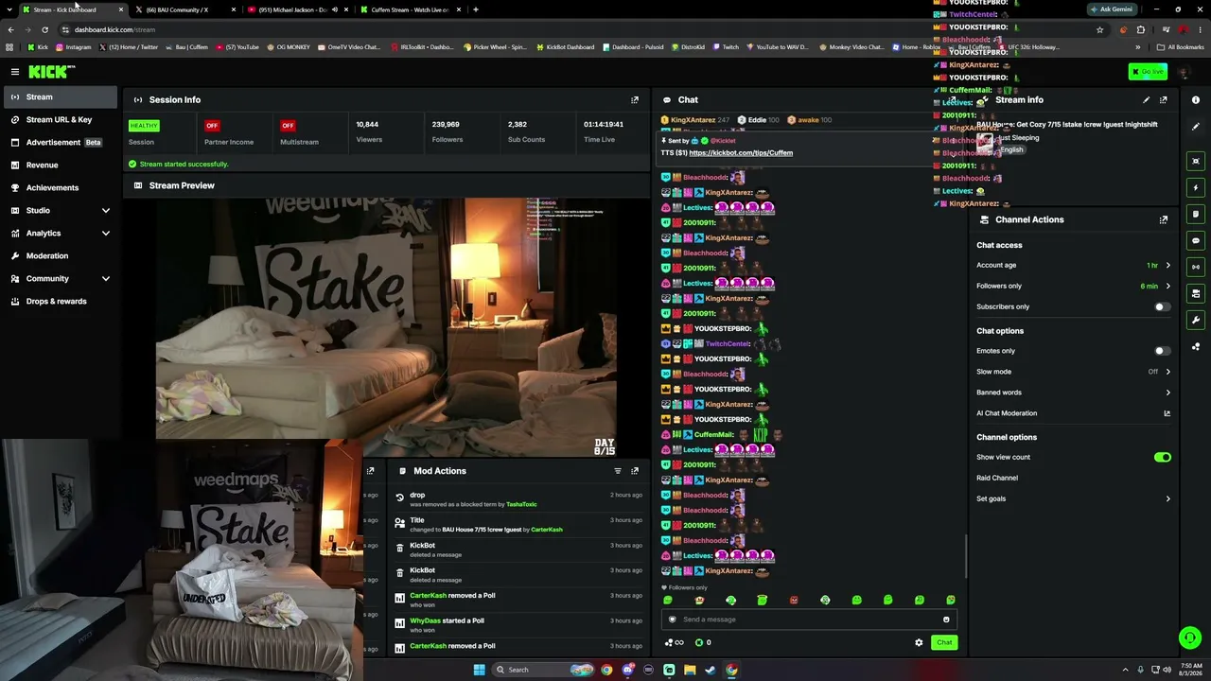The height and width of the screenshot is (681, 1211).
Task: Click the taskbar Search box
Action: (x=544, y=670)
